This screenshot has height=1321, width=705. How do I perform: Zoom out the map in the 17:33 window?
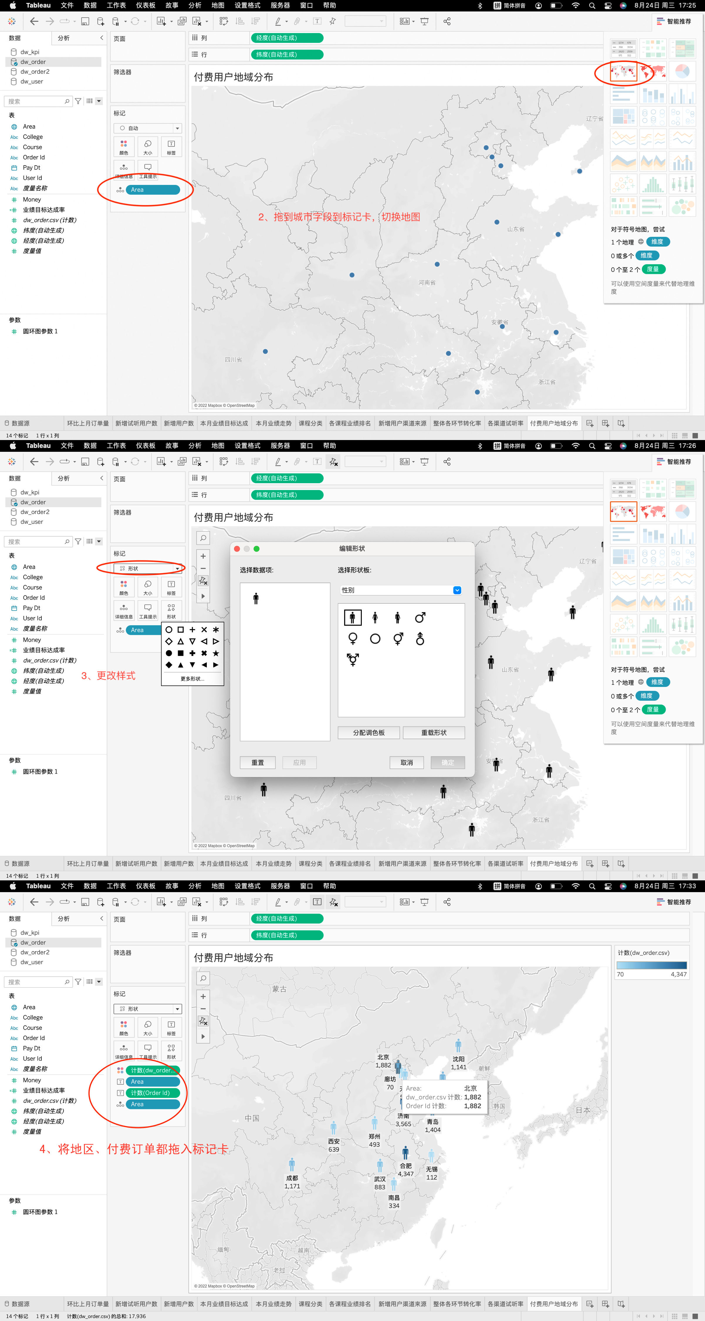click(203, 1009)
